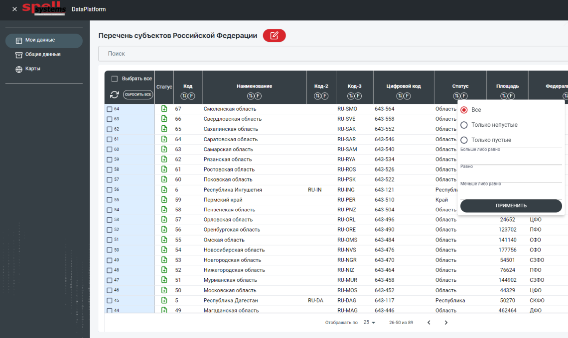Click the Spell Systems logo
The width and height of the screenshot is (568, 338).
44,8
